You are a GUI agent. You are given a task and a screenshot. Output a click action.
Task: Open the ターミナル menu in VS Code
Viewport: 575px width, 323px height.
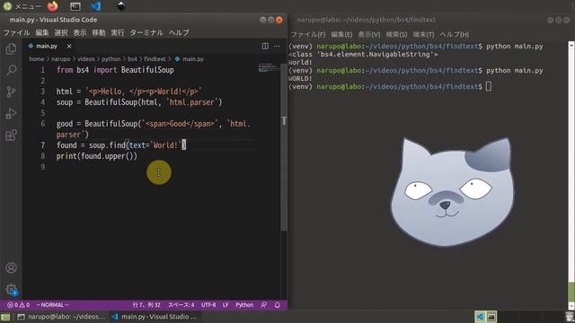tap(146, 32)
